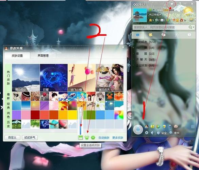This screenshot has height=170, width=199.
Task: Open the 自动换肤 auto skin link
Action: 104,138
